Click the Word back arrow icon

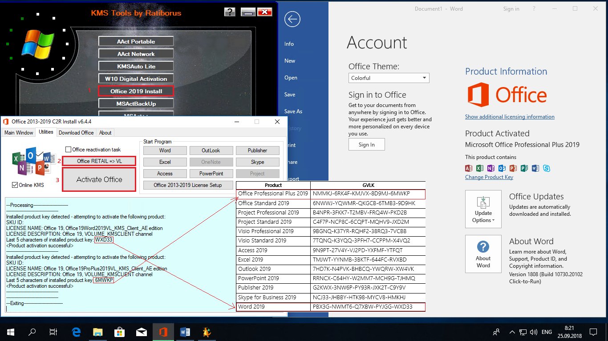pyautogui.click(x=292, y=20)
